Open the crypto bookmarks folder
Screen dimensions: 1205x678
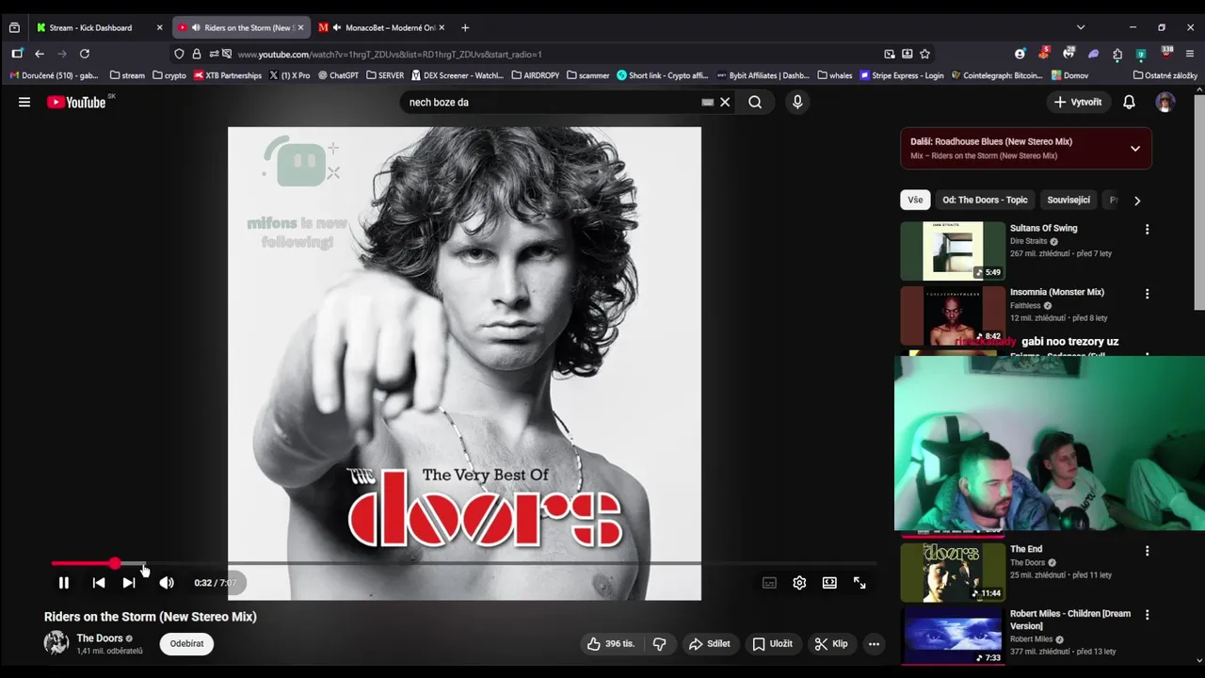(169, 75)
